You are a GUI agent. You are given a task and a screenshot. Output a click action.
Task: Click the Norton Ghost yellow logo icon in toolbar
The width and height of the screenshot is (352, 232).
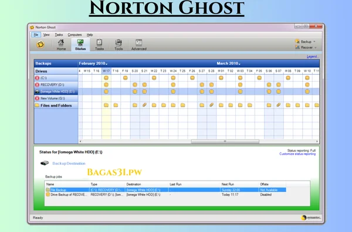pos(40,44)
